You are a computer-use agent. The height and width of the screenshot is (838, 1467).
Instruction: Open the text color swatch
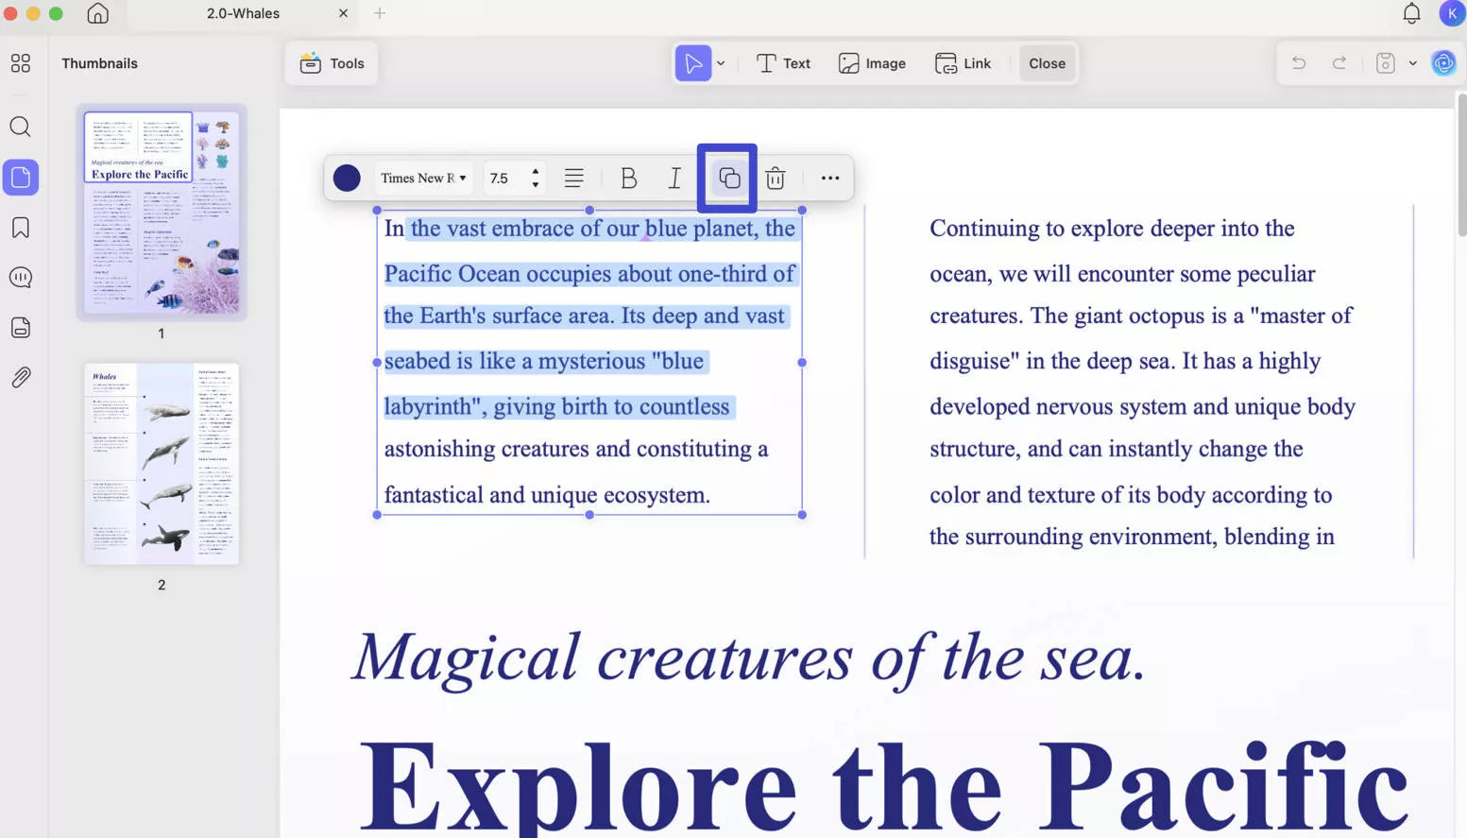(x=346, y=178)
